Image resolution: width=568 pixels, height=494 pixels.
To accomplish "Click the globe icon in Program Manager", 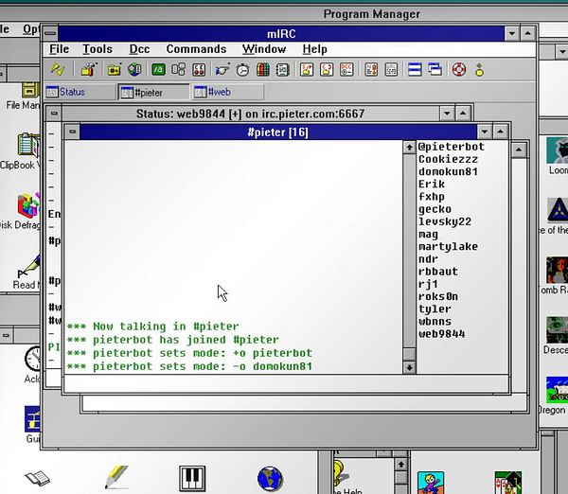I will (x=270, y=479).
